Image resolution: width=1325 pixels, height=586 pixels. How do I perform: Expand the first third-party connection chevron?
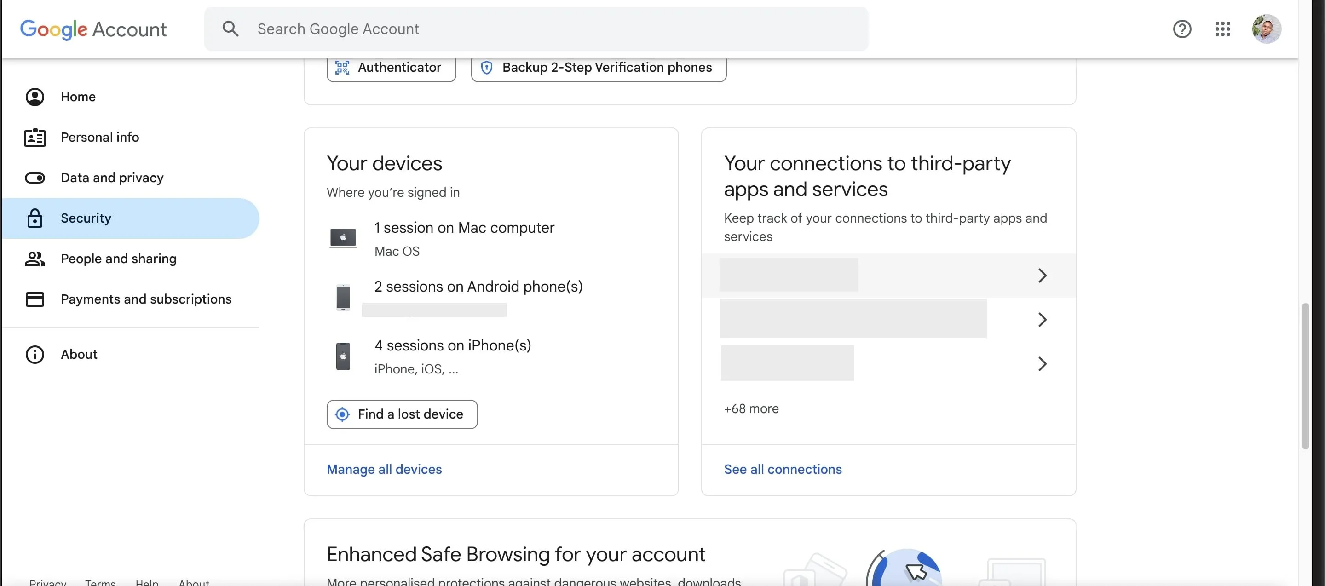pos(1042,276)
